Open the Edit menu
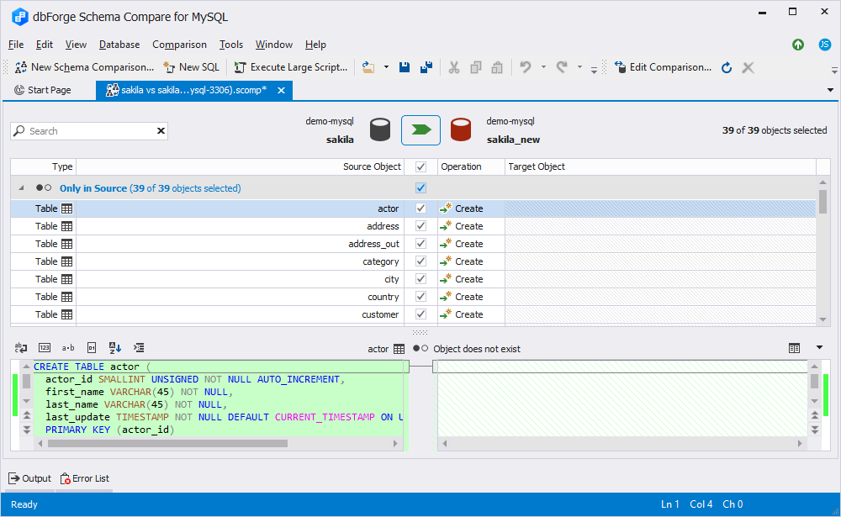This screenshot has width=841, height=517. 44,45
